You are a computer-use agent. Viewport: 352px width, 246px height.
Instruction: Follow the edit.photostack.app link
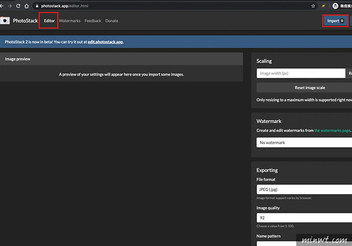tap(105, 42)
